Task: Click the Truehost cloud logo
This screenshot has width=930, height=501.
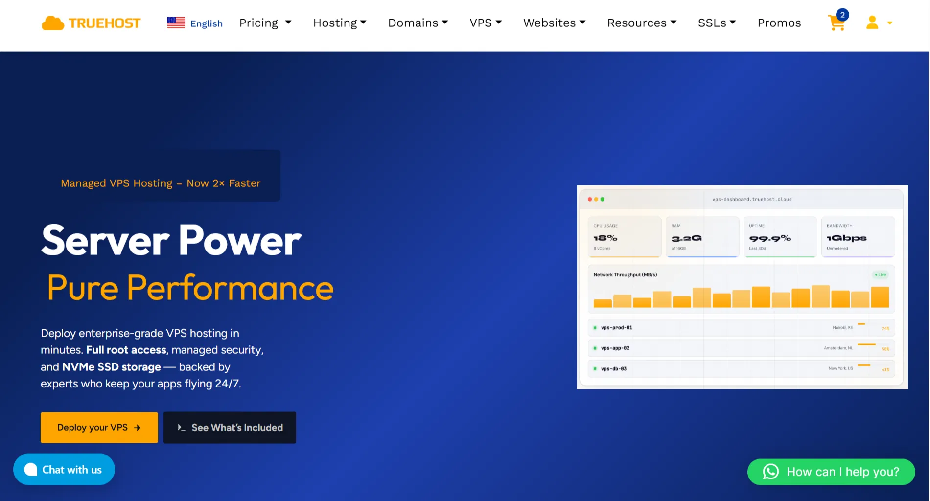Action: (x=92, y=23)
